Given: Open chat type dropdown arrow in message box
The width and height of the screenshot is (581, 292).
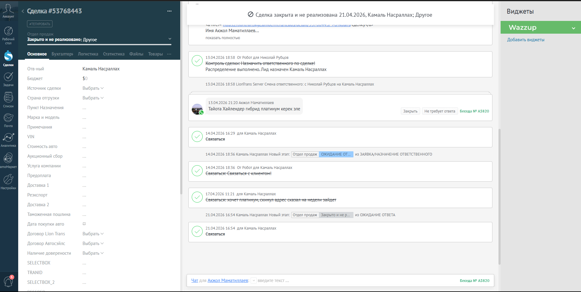Looking at the screenshot, I should (254, 281).
